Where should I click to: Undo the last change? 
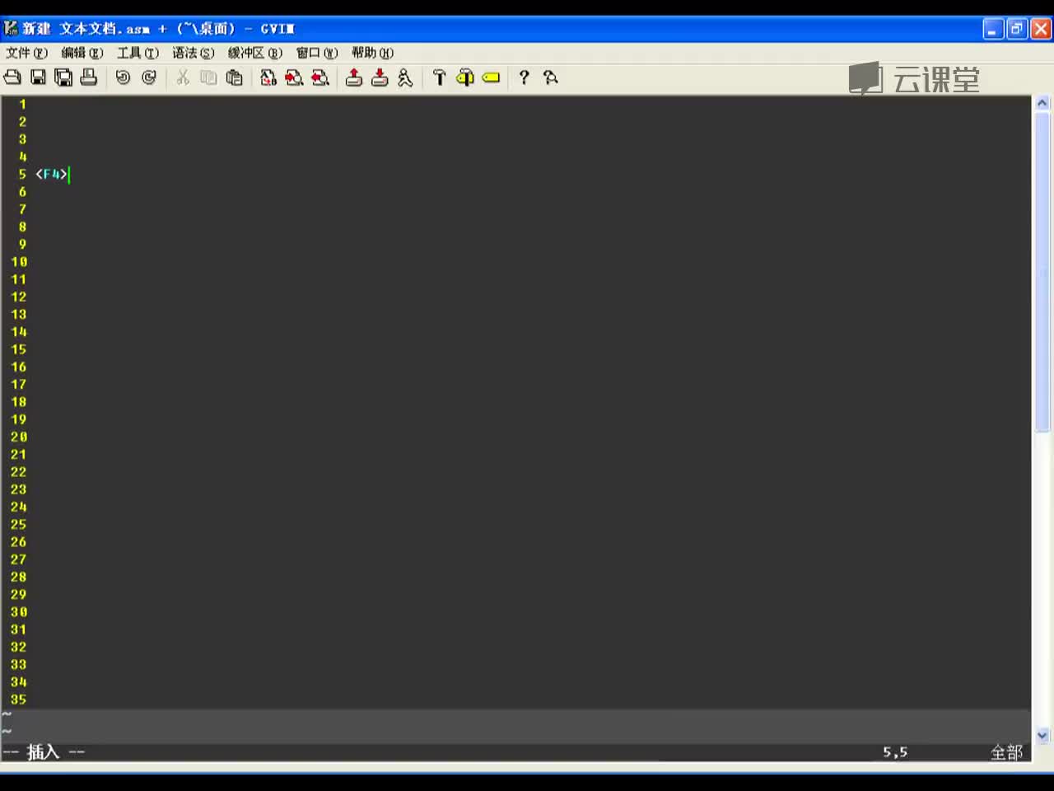tap(123, 77)
